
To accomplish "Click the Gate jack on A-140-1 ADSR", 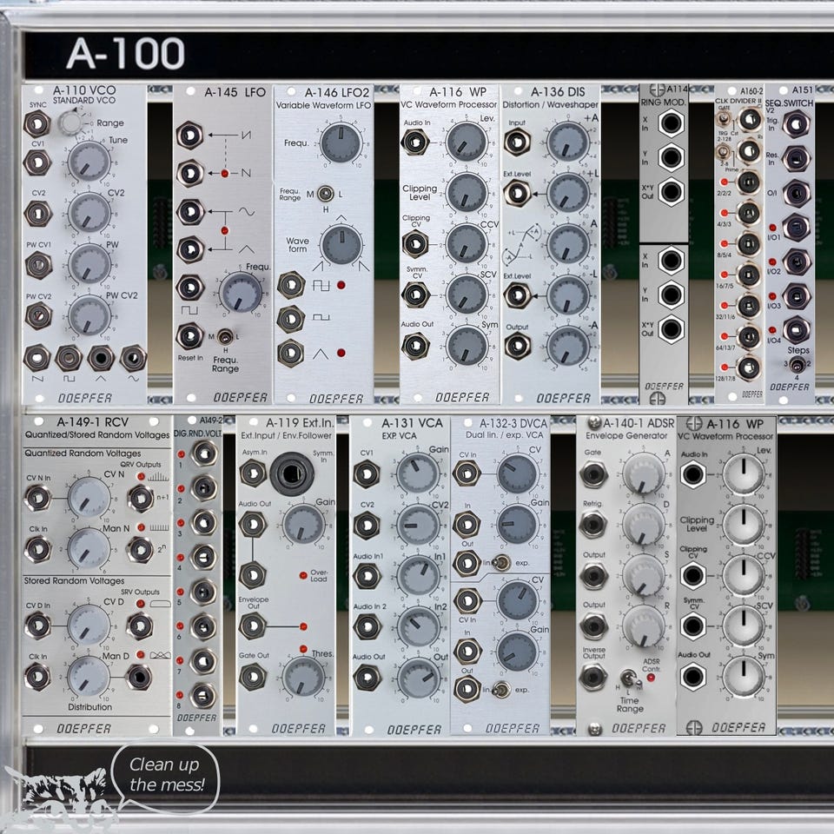I will point(593,474).
